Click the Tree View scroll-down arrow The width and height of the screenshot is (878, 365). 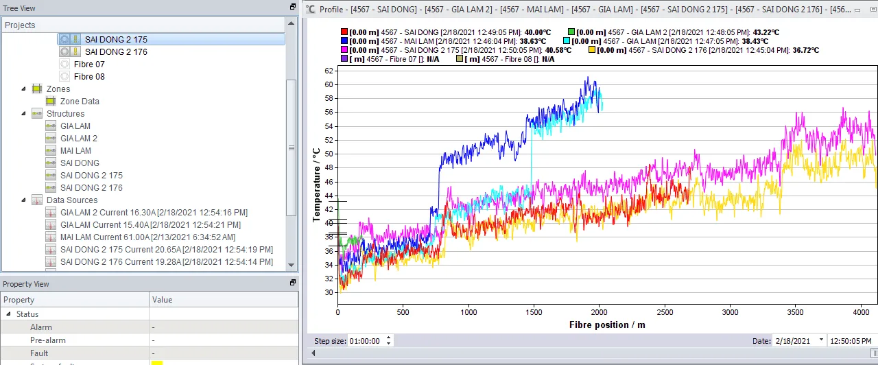click(292, 266)
